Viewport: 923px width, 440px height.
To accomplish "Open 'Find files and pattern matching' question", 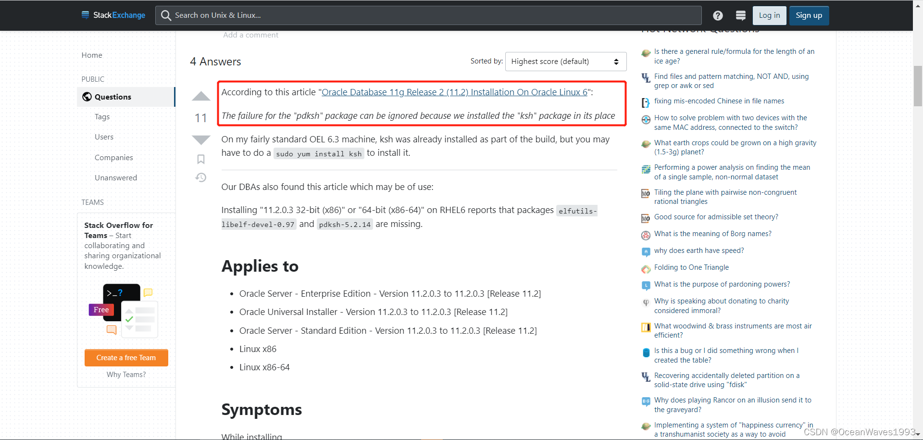I will [x=731, y=81].
